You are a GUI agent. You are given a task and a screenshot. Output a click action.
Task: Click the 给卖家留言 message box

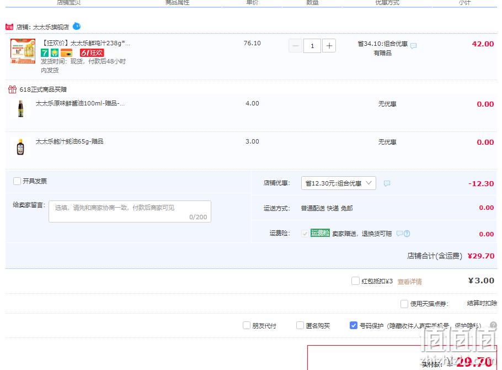pyautogui.click(x=130, y=212)
